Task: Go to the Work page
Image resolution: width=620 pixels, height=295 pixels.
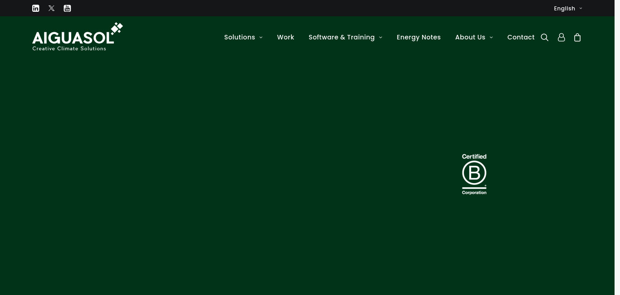Action: (x=285, y=37)
